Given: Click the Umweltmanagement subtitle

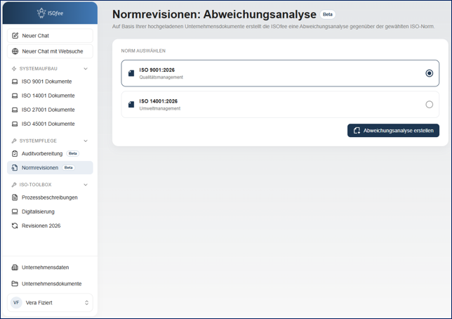Looking at the screenshot, I should click(x=160, y=108).
